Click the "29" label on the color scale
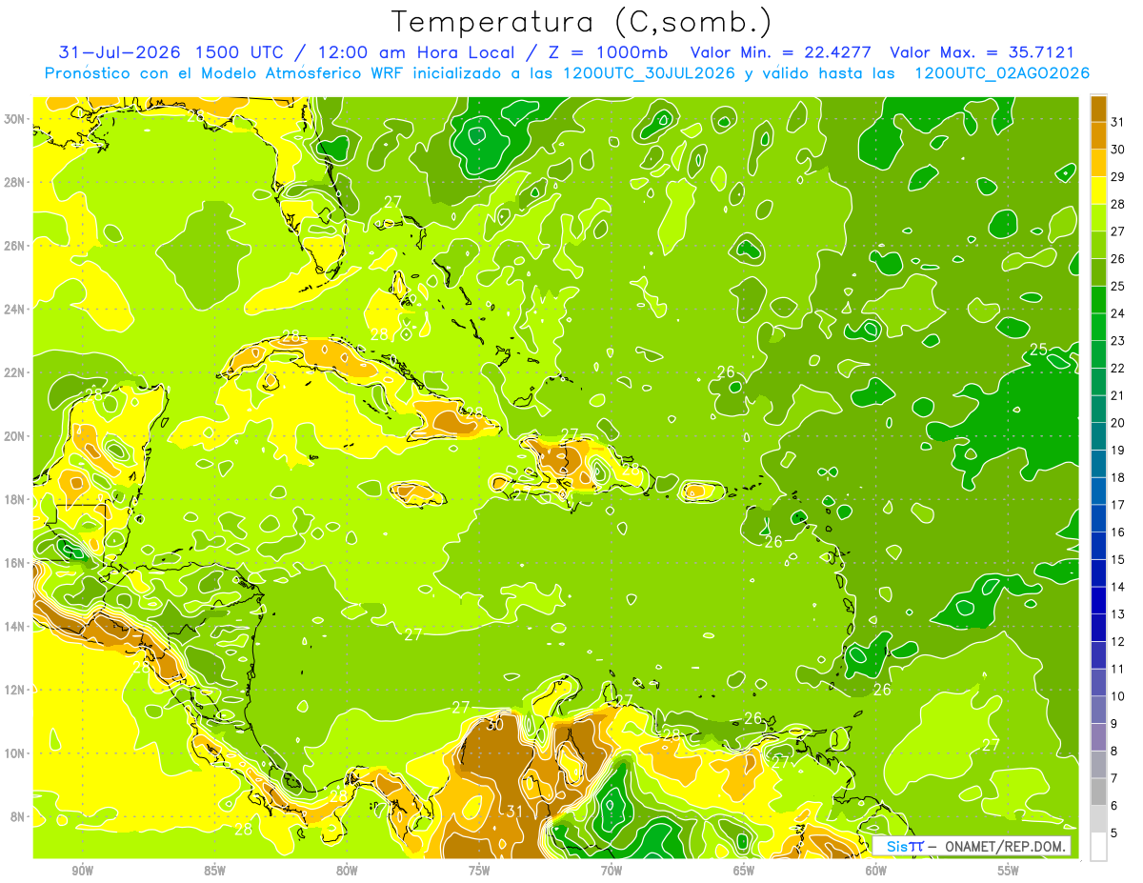1143x883 pixels. [1117, 176]
